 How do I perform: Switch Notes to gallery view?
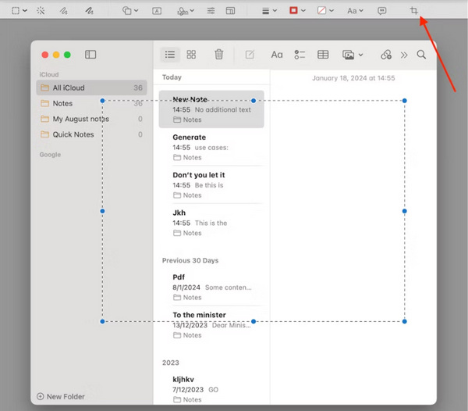[x=191, y=55]
